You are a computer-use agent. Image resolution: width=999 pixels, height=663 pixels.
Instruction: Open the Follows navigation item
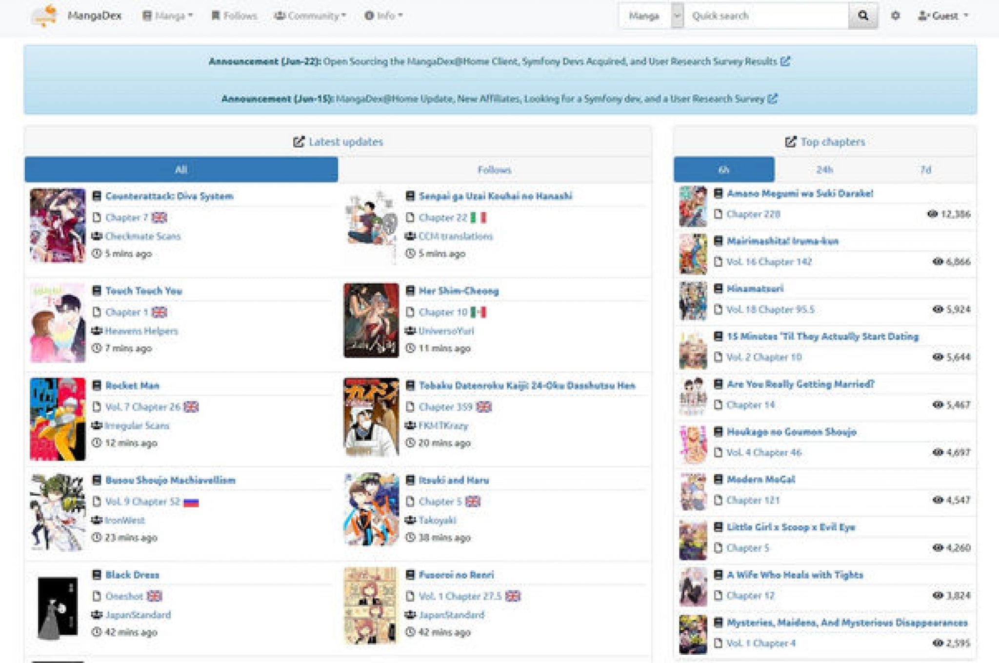click(x=234, y=16)
